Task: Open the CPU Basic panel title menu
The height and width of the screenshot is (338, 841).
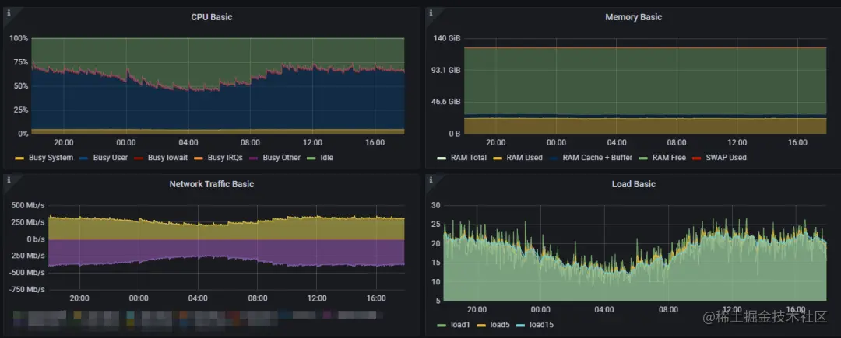Action: pos(212,17)
